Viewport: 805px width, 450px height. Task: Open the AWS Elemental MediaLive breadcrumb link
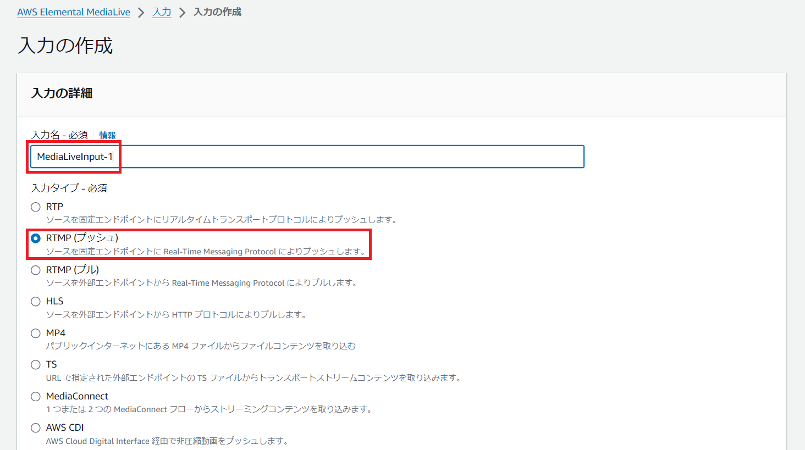tap(74, 12)
